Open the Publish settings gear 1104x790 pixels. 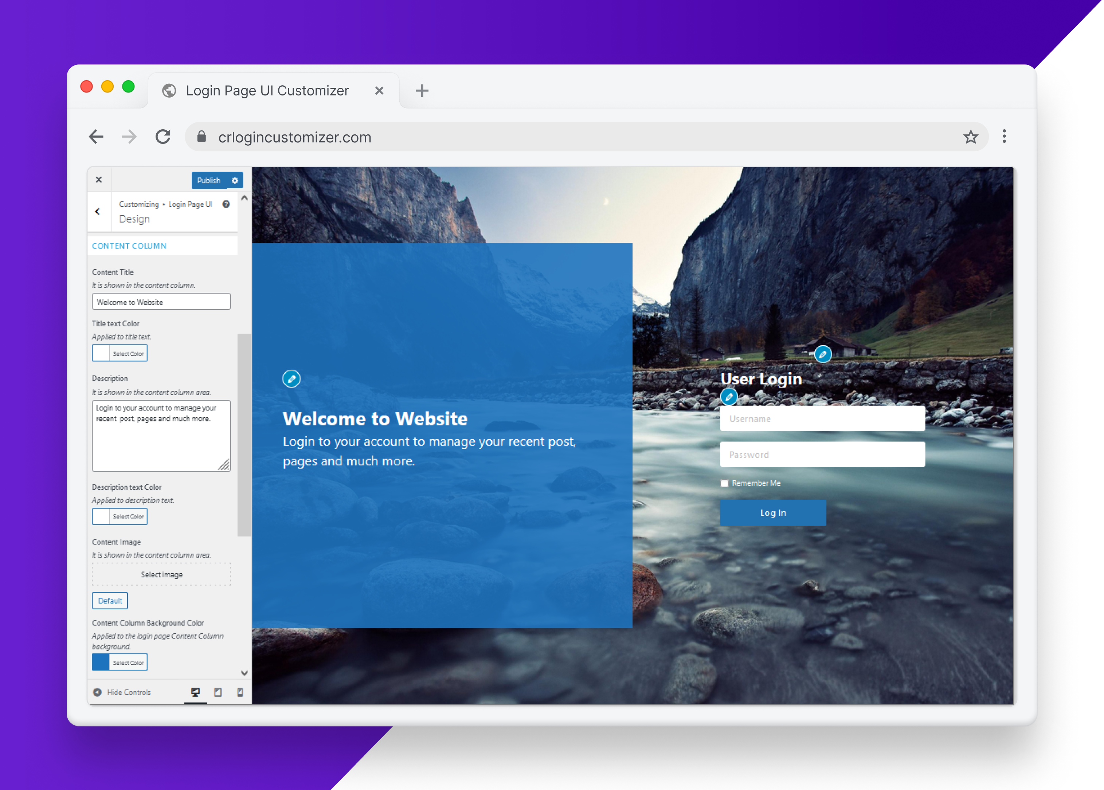tap(235, 180)
